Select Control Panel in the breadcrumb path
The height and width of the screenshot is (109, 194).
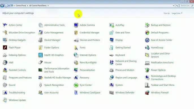pos(21,6)
